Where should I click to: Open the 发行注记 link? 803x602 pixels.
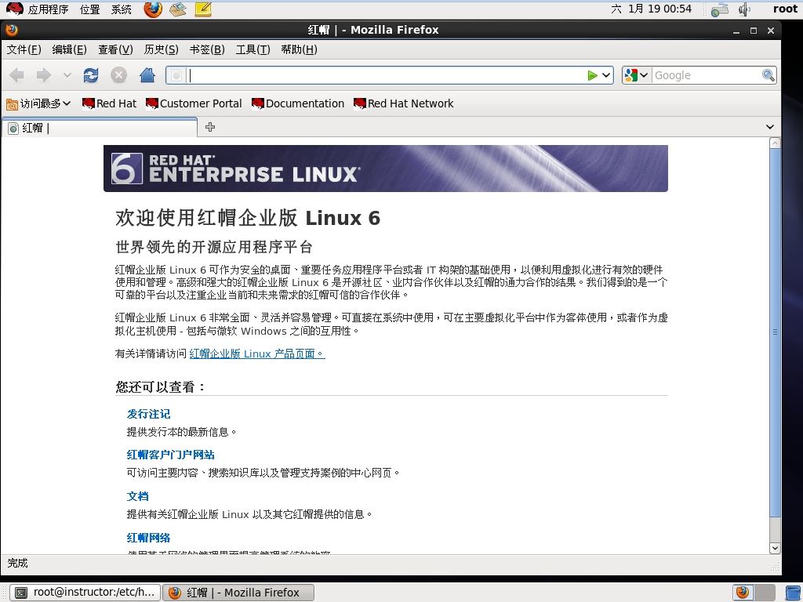coord(148,414)
